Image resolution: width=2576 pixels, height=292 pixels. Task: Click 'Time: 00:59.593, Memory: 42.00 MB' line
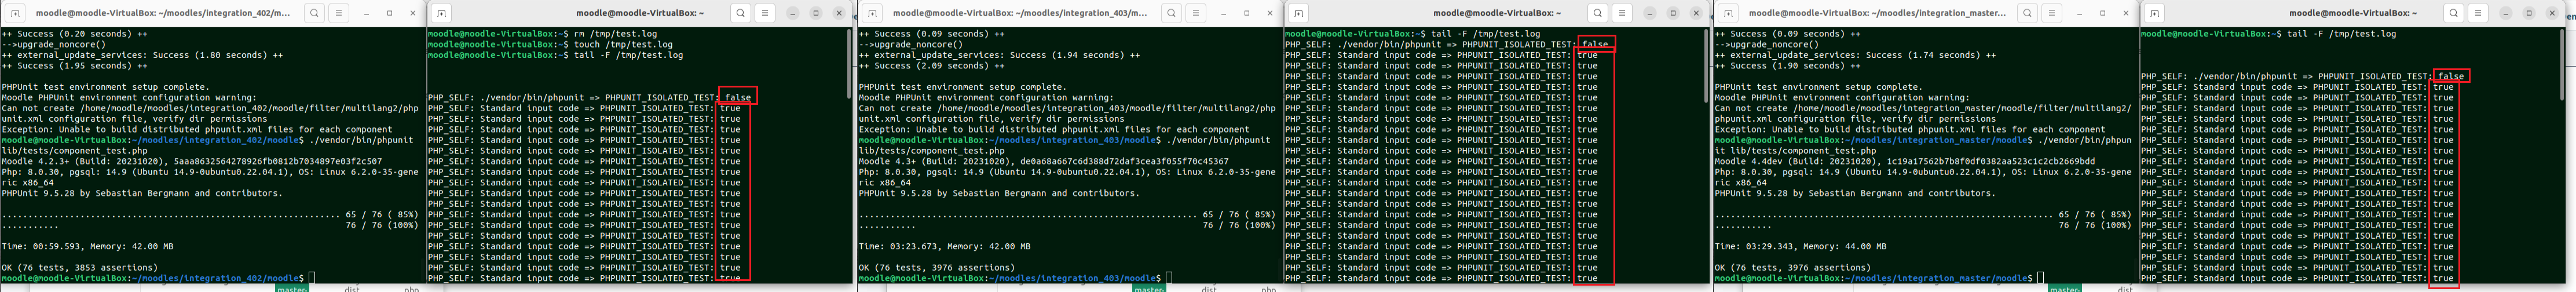click(x=87, y=246)
